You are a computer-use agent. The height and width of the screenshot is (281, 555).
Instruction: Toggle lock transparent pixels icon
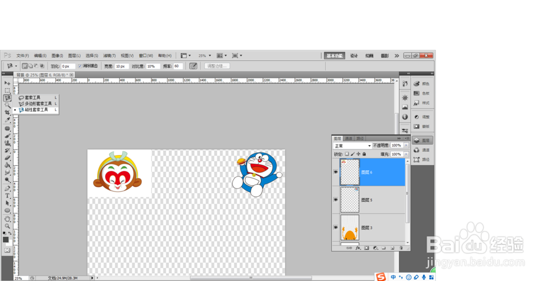tap(347, 154)
